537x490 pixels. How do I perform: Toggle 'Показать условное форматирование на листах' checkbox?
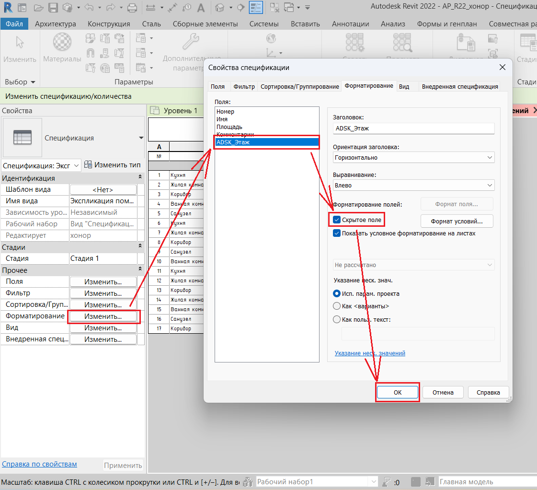point(337,233)
